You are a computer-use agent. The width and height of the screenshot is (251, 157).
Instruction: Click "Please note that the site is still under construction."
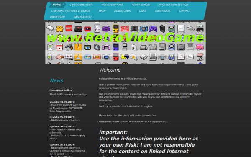128,116
